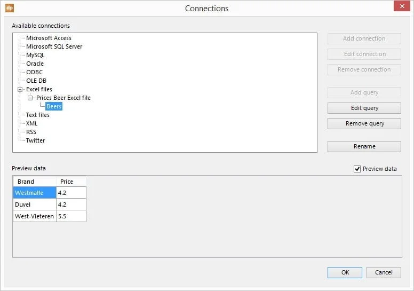Viewport: 414px width, 291px height.
Task: Click the Add query button
Action: (364, 93)
